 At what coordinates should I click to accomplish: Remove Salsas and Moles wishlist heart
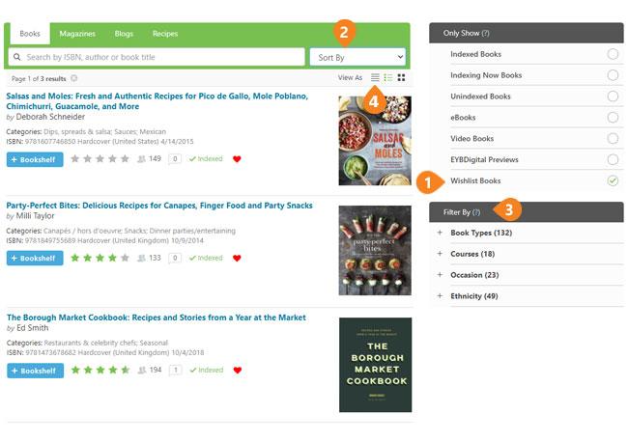coord(237,159)
